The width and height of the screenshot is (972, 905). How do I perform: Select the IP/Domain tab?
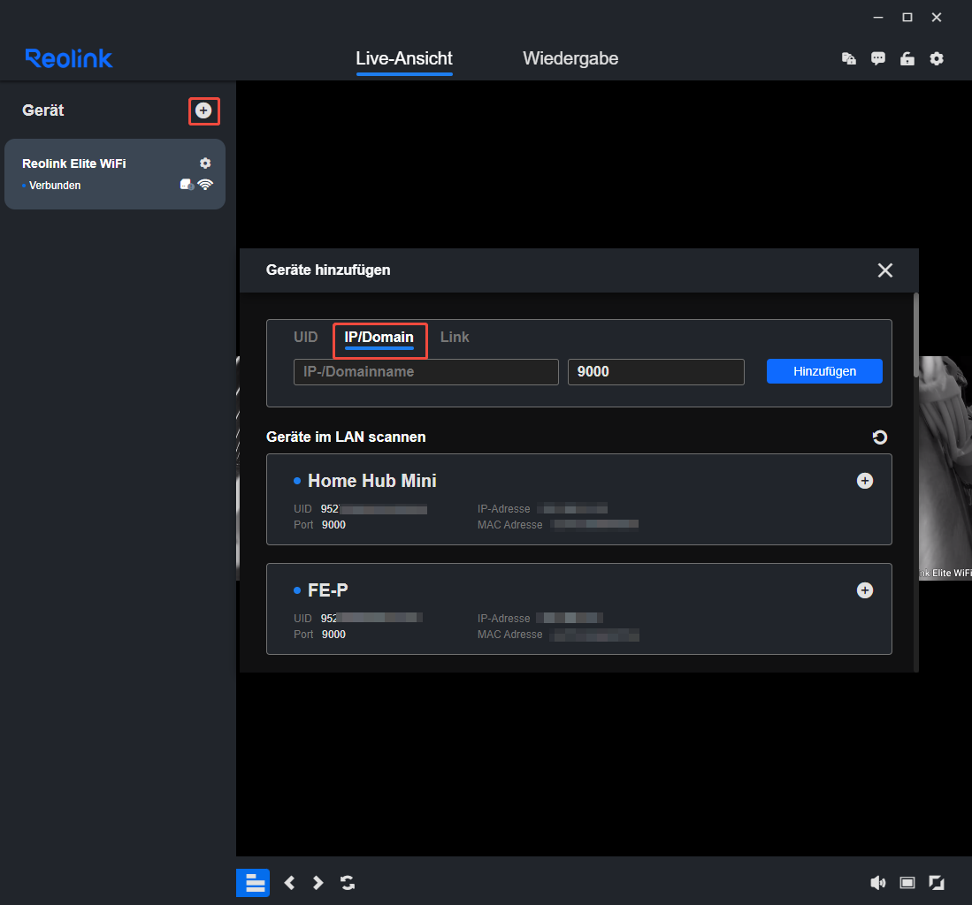coord(379,338)
